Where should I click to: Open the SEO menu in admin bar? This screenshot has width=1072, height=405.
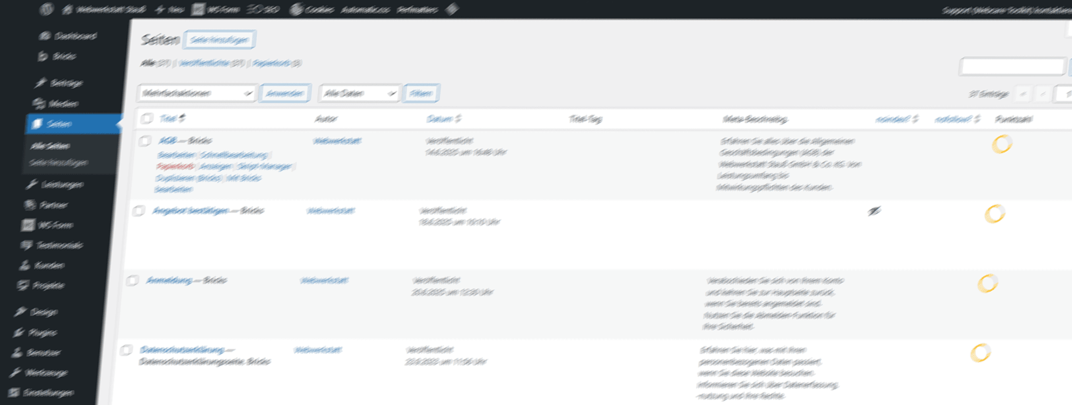click(263, 9)
